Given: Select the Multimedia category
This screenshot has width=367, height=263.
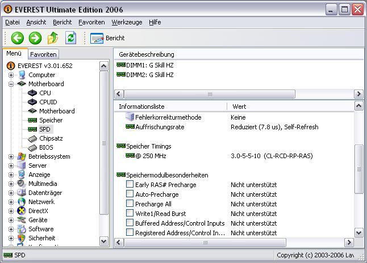Looking at the screenshot, I should 43,184.
